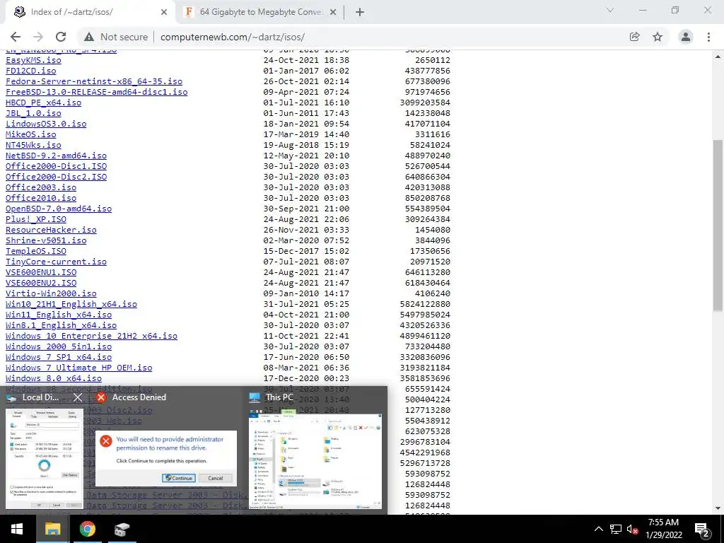Click Chrome icon in taskbar
This screenshot has width=724, height=543.
(87, 529)
